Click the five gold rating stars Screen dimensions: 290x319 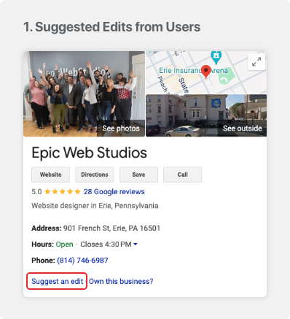(x=63, y=192)
